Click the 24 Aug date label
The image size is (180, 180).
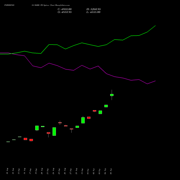[53, 171]
